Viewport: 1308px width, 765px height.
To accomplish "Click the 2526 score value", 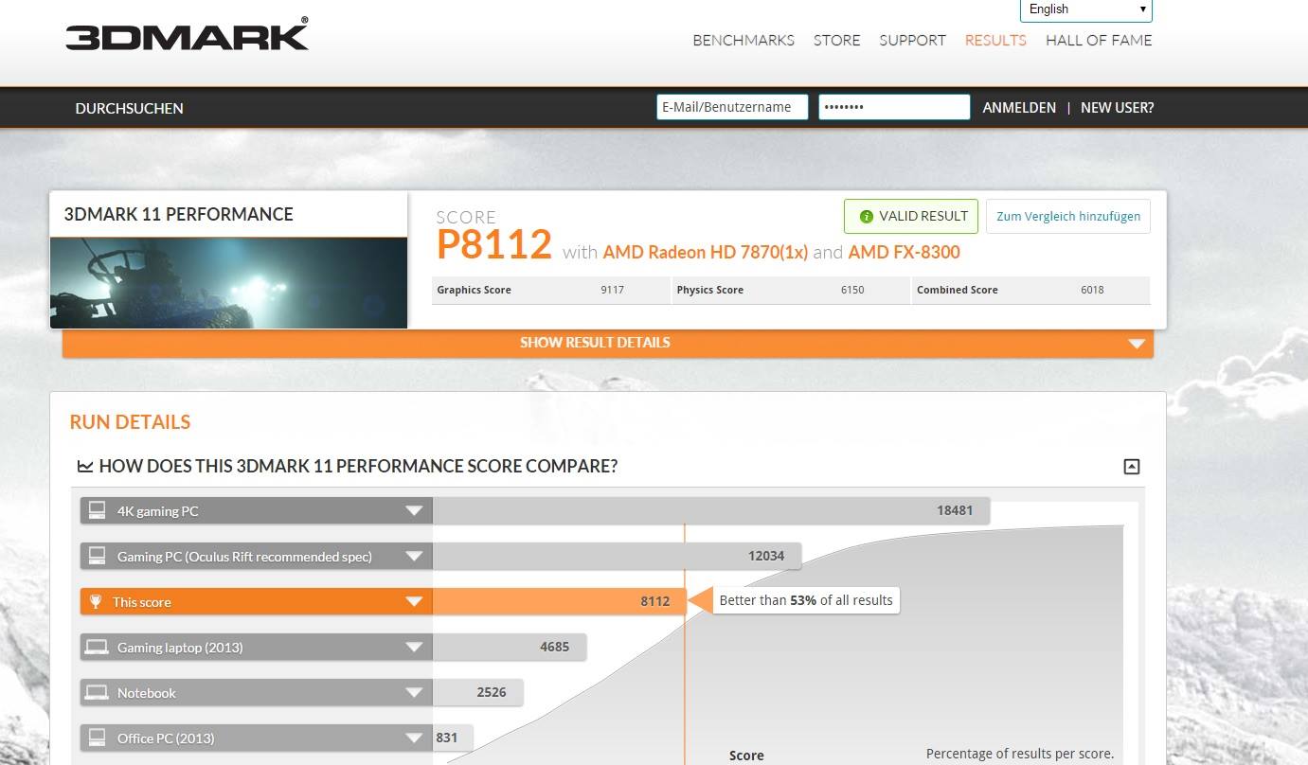I will [492, 692].
